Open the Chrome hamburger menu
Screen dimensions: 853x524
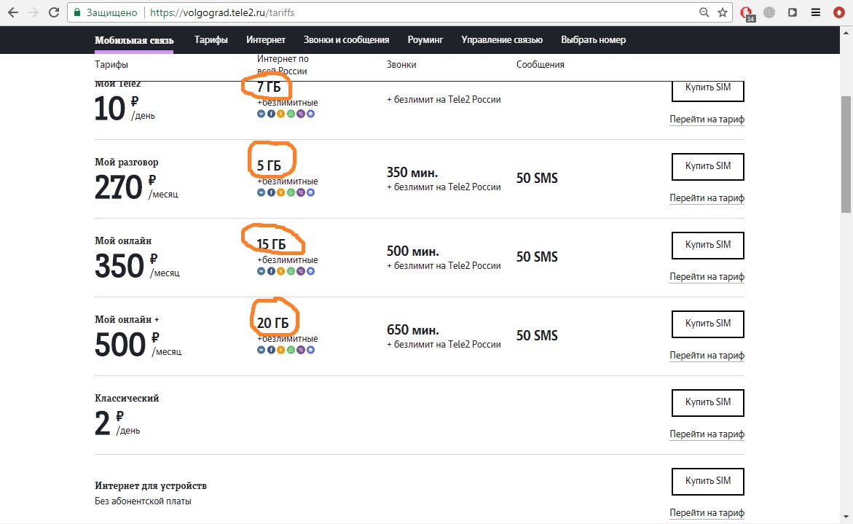816,12
